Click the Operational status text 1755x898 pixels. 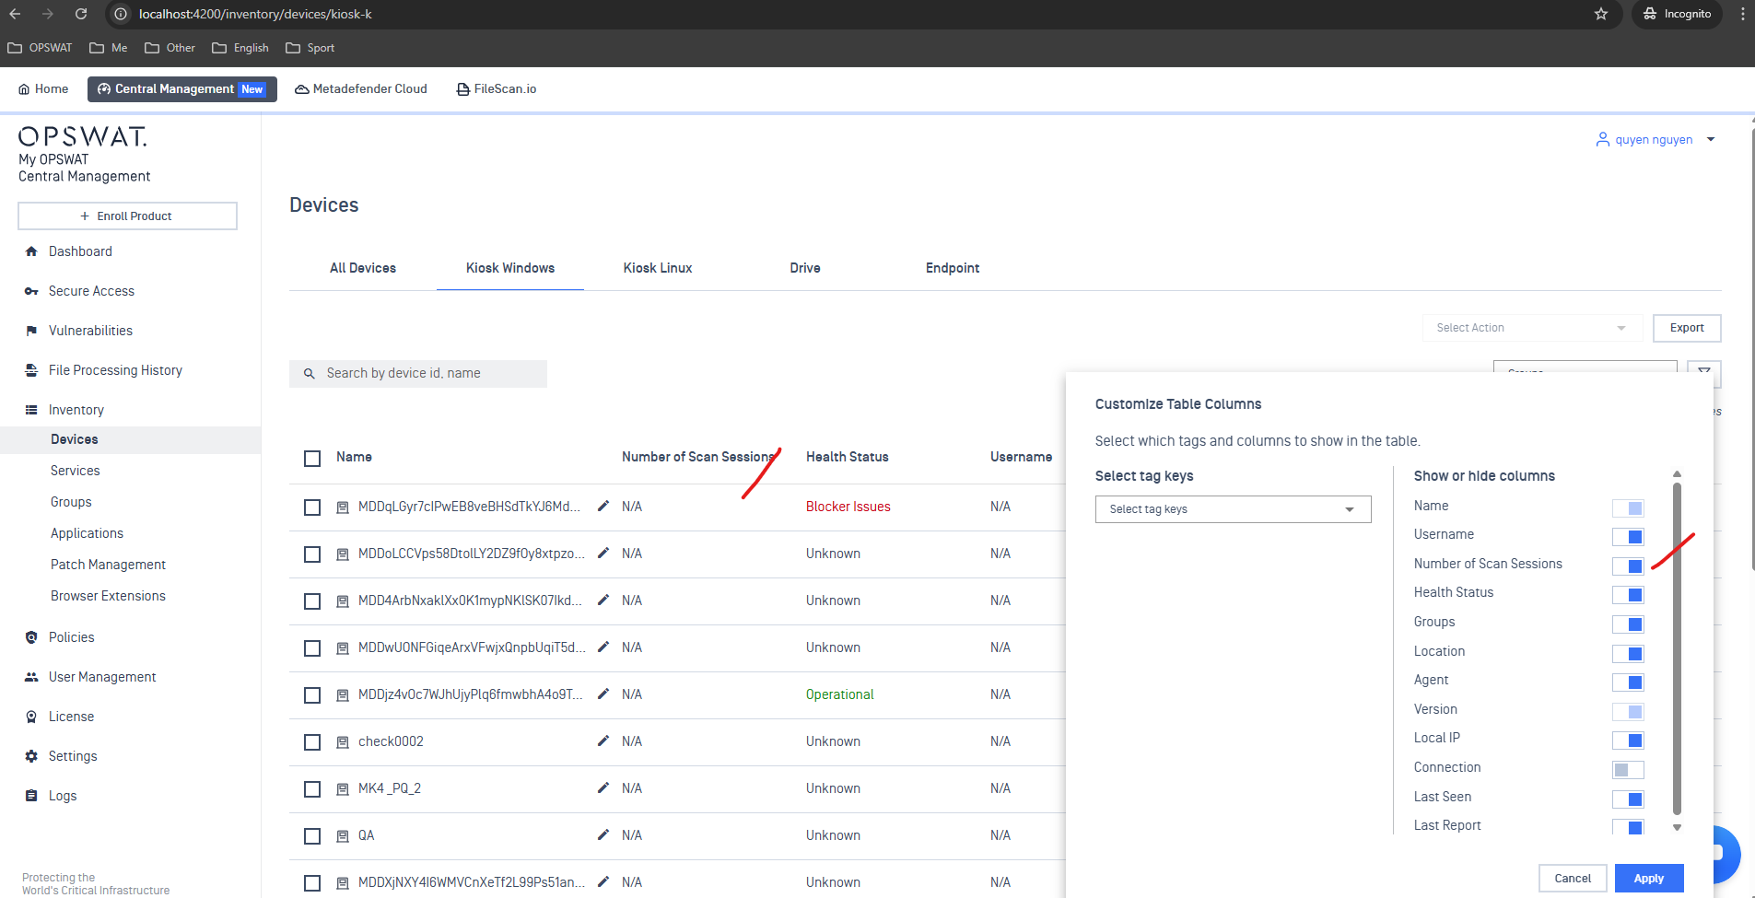pos(839,694)
